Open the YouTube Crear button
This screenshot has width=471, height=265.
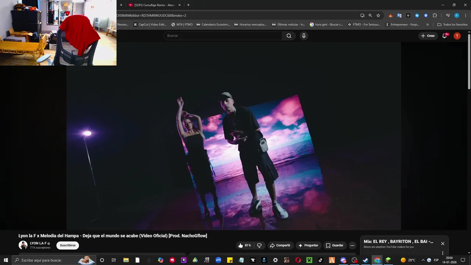[428, 36]
